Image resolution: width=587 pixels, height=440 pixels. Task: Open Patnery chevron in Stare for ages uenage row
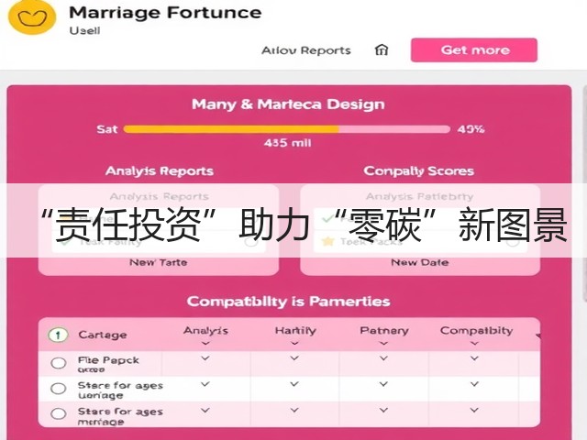(383, 384)
